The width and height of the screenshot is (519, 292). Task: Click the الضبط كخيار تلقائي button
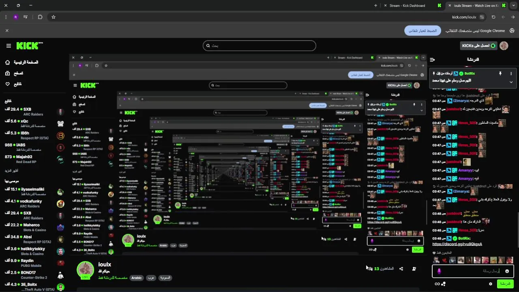[422, 30]
